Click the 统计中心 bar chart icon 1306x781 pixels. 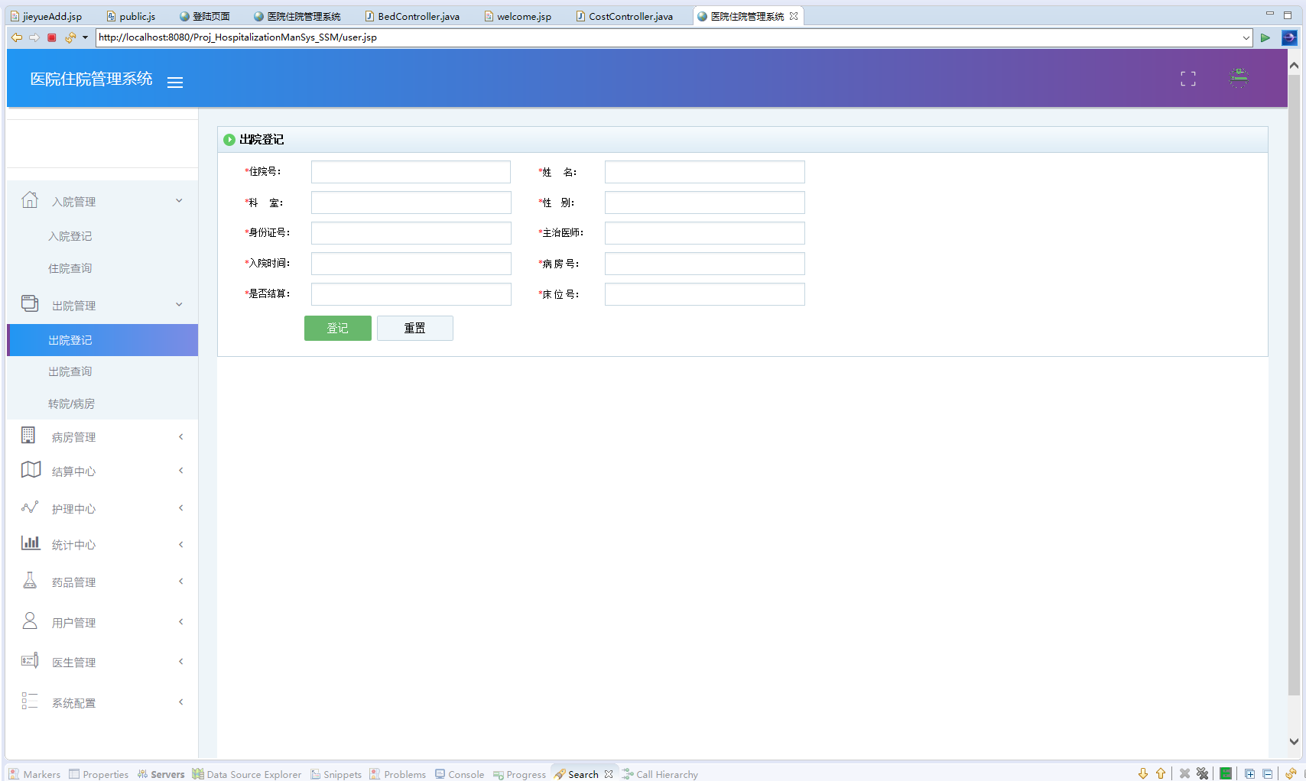point(30,543)
